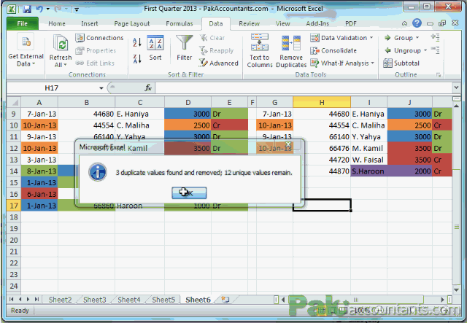The height and width of the screenshot is (323, 467).
Task: Click orange cell 2500 in column J
Action: click(409, 125)
